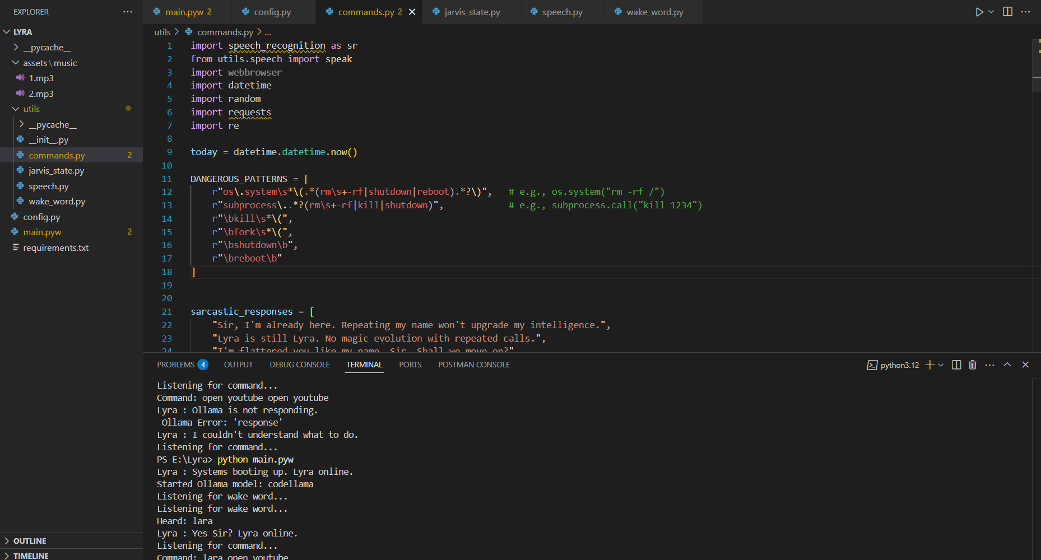Open the OUTPUT panel tab
This screenshot has width=1041, height=560.
click(238, 365)
